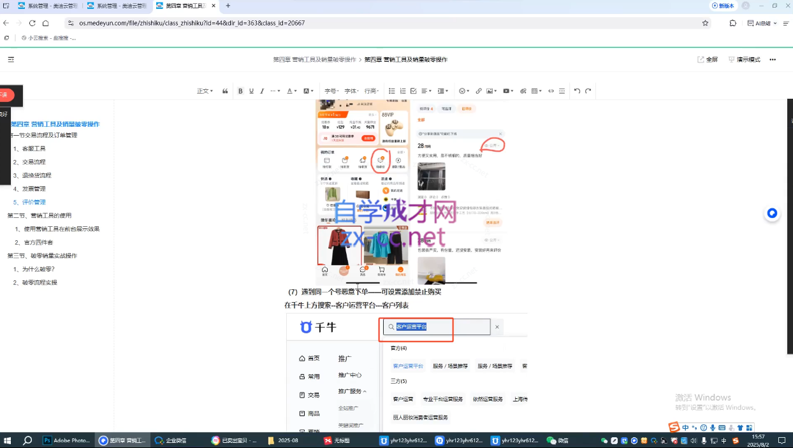Insert a to-do checkbox list
This screenshot has height=448, width=793.
(x=414, y=91)
